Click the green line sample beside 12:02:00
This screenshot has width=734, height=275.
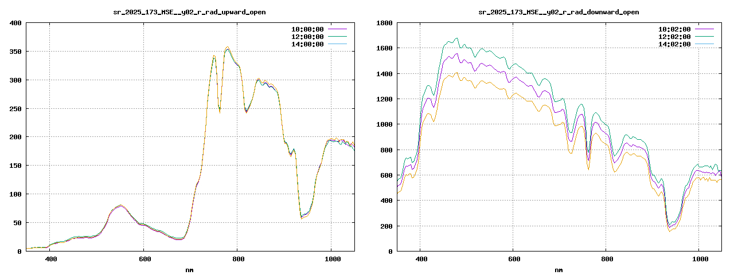[x=705, y=36]
